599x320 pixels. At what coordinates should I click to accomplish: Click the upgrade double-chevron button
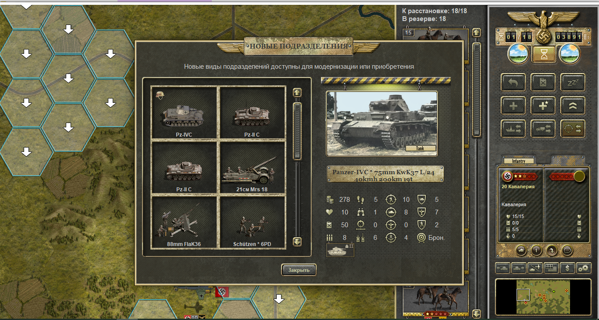[573, 105]
